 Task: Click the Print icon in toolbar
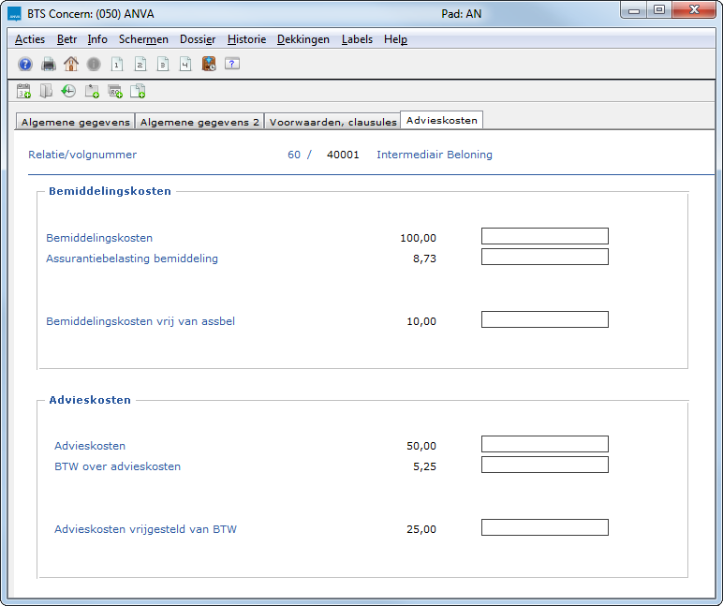[x=49, y=64]
